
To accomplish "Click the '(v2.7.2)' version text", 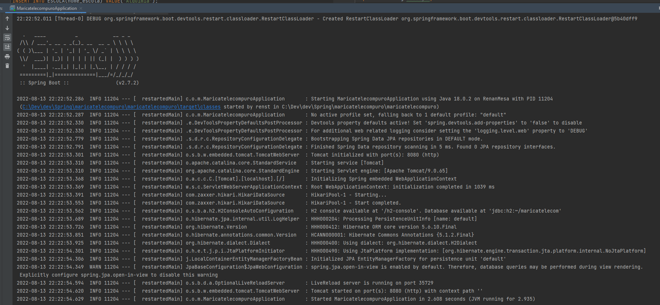I will coord(127,83).
